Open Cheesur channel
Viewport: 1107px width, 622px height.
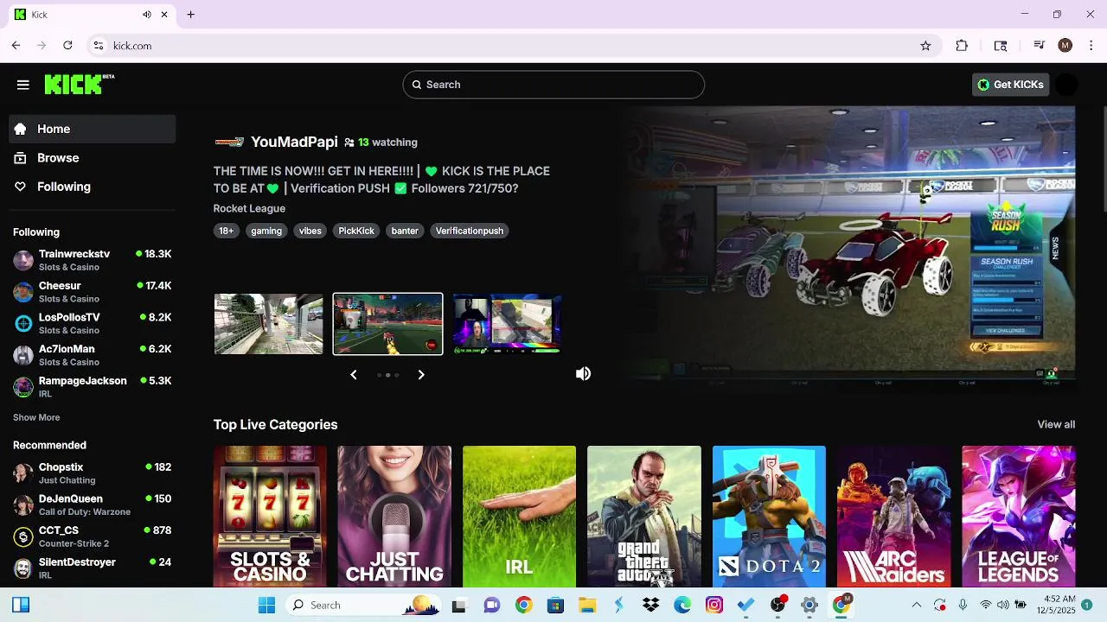[x=93, y=292]
